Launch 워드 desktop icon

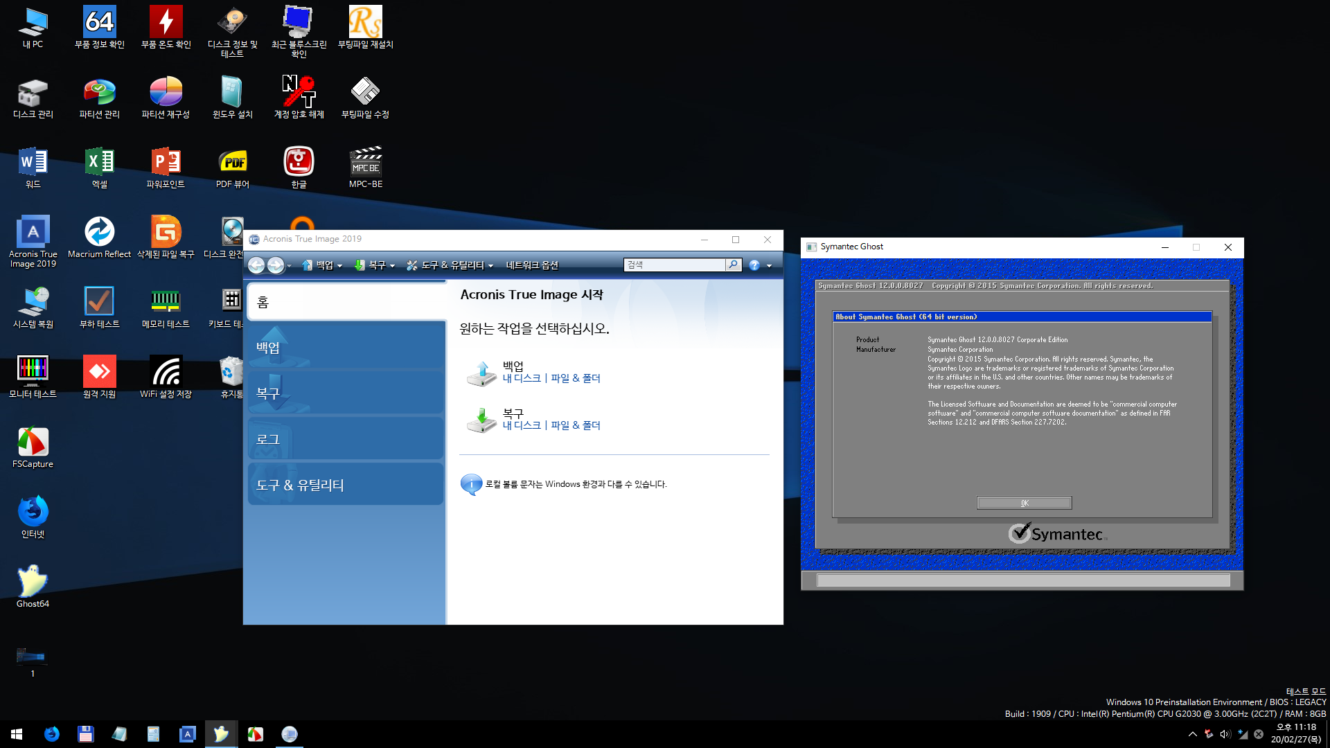coord(33,168)
